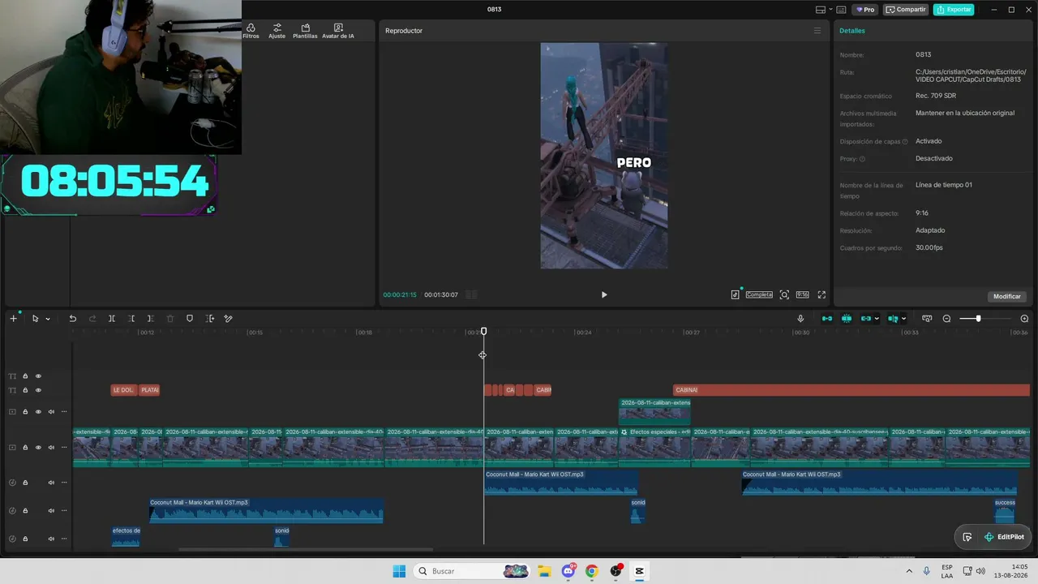Image resolution: width=1038 pixels, height=584 pixels.
Task: Open the EditPilot assistant
Action: point(1004,537)
